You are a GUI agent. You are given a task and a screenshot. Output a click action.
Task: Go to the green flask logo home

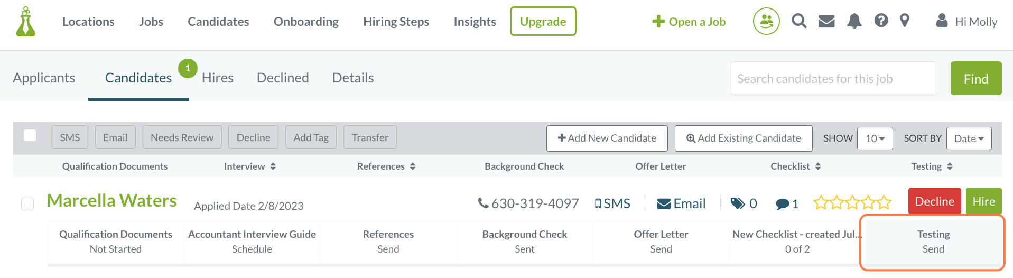pyautogui.click(x=25, y=22)
